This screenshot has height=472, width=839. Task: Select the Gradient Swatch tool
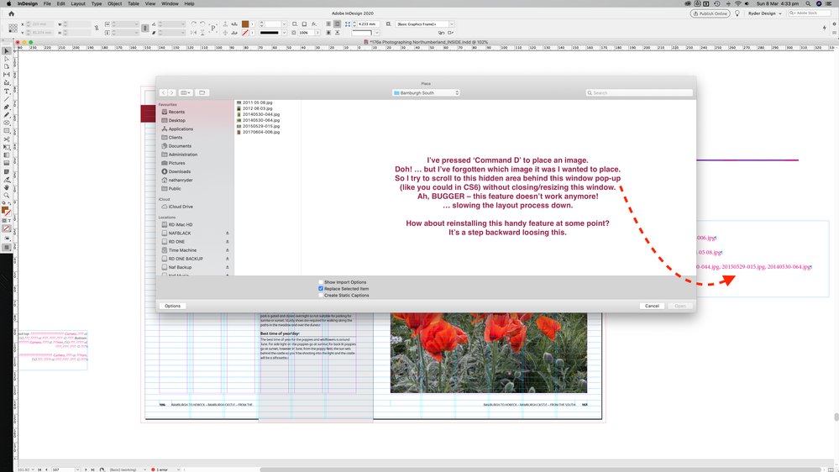[x=7, y=155]
